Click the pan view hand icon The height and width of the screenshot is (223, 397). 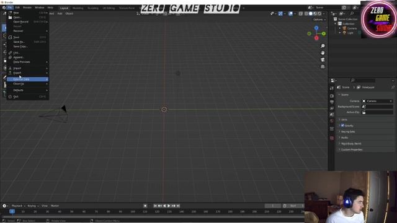pyautogui.click(x=323, y=53)
